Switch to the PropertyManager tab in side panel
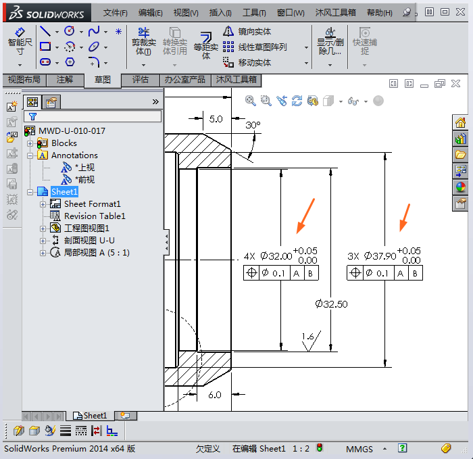473x459 pixels. click(x=51, y=102)
